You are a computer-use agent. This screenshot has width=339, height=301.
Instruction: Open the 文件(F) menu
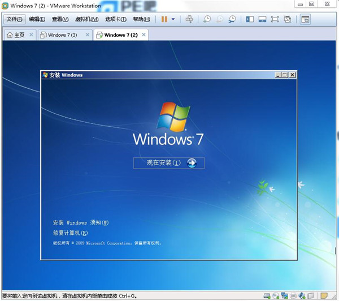pos(15,19)
